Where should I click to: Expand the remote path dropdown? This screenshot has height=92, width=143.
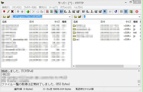coord(139,17)
